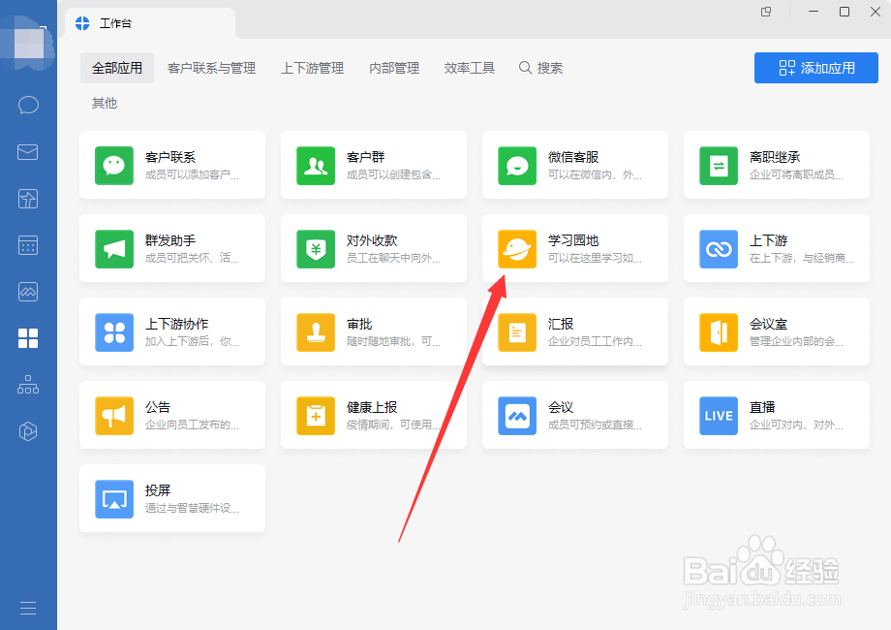
Task: Click the 学习园地 title text
Action: coord(573,240)
